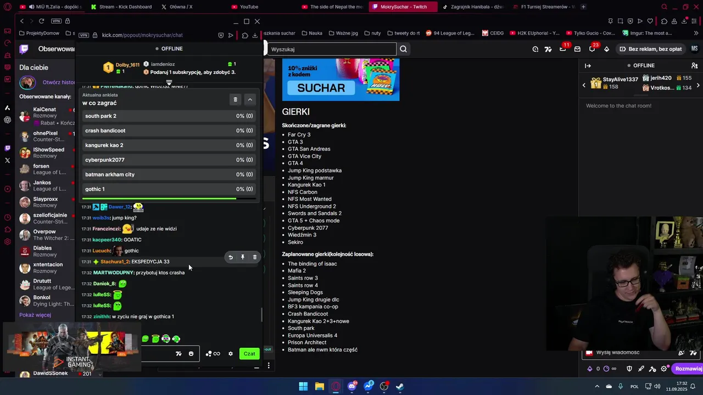Viewport: 703px width, 395px height.
Task: Click the Twitch search magnifier button
Action: pos(403,49)
